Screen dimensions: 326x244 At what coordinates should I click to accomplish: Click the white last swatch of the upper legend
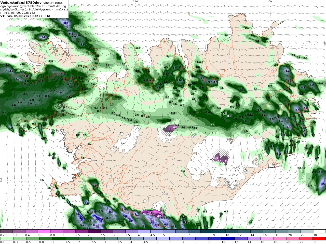(320, 231)
